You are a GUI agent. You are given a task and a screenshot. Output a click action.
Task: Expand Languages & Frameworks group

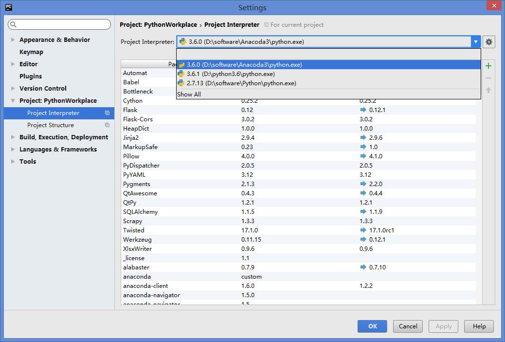(13, 150)
